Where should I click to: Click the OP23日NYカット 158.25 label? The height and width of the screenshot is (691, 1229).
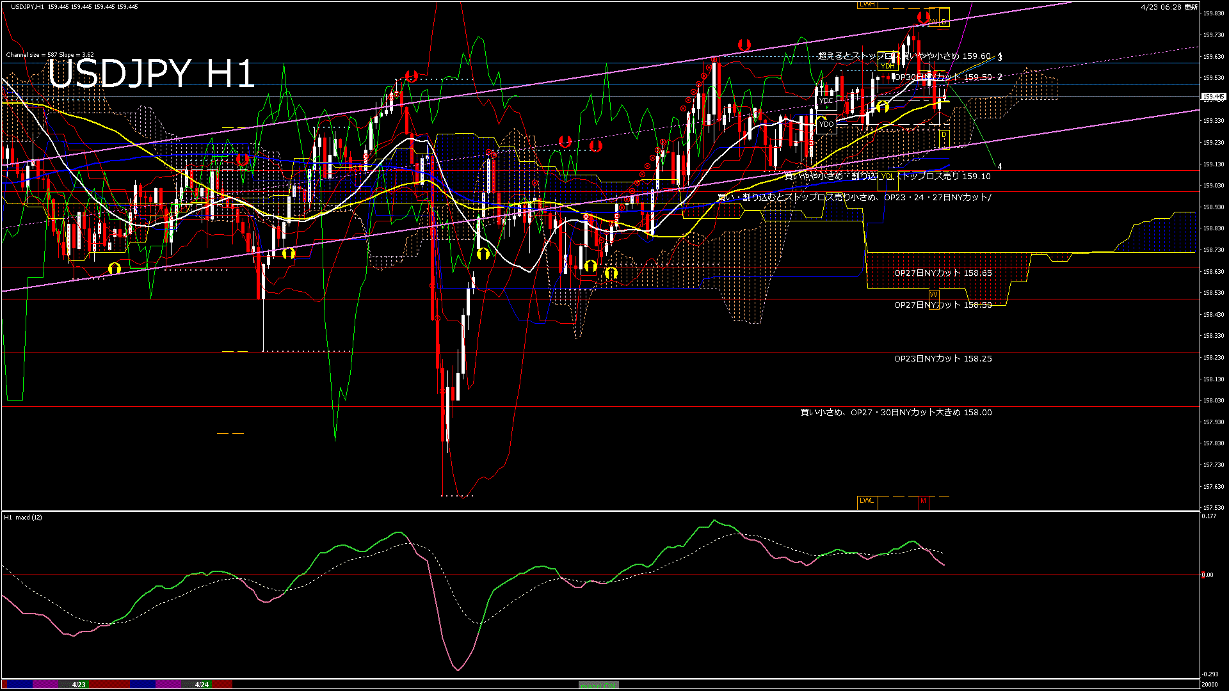point(943,359)
